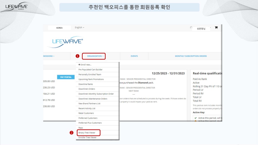Open New Brand Partners List
This screenshot has width=258, height=145.
click(89, 104)
